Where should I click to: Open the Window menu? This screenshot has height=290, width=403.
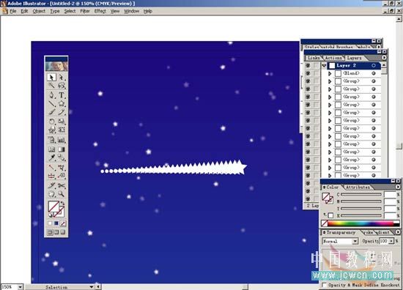[x=131, y=11]
